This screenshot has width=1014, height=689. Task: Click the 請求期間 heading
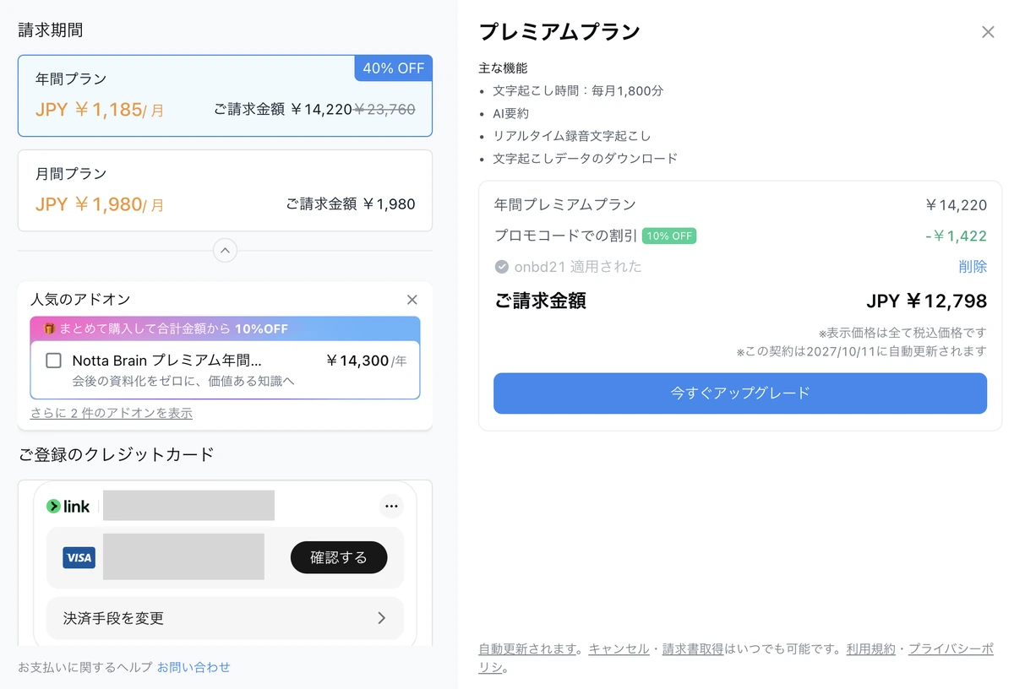51,30
